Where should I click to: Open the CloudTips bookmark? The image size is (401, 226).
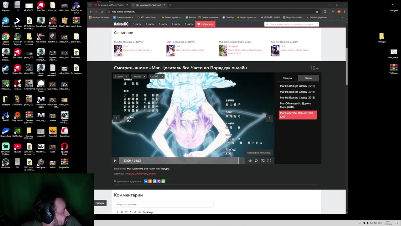(228, 18)
